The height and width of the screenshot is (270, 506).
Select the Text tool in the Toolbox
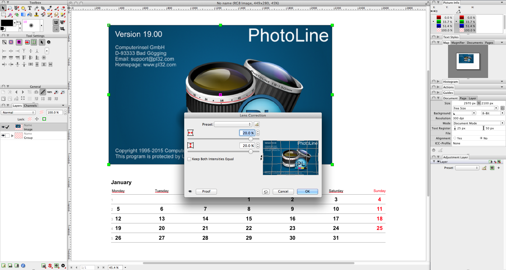(x=30, y=8)
